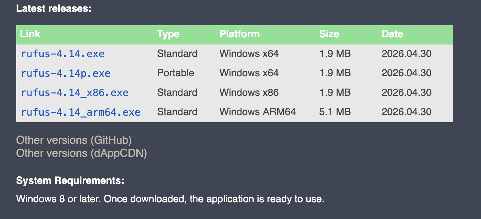Select the Windows ARM64 platform cell
The height and width of the screenshot is (219, 481).
(258, 112)
